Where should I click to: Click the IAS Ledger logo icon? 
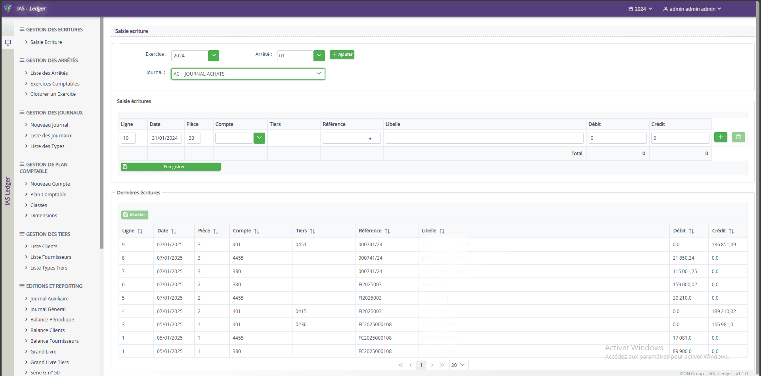(x=8, y=8)
